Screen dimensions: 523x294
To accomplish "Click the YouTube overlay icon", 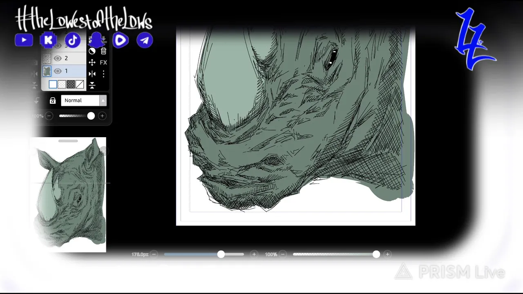I will tap(24, 40).
